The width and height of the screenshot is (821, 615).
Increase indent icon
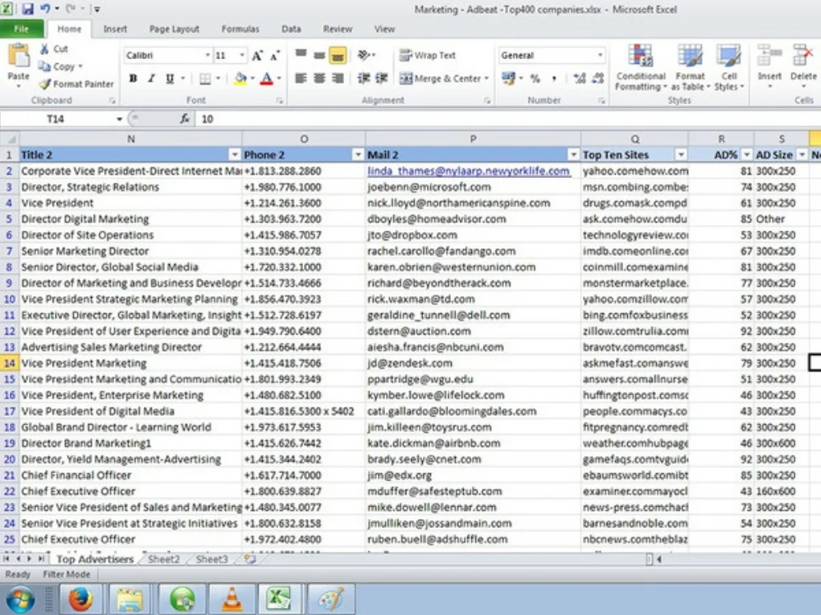pyautogui.click(x=382, y=79)
